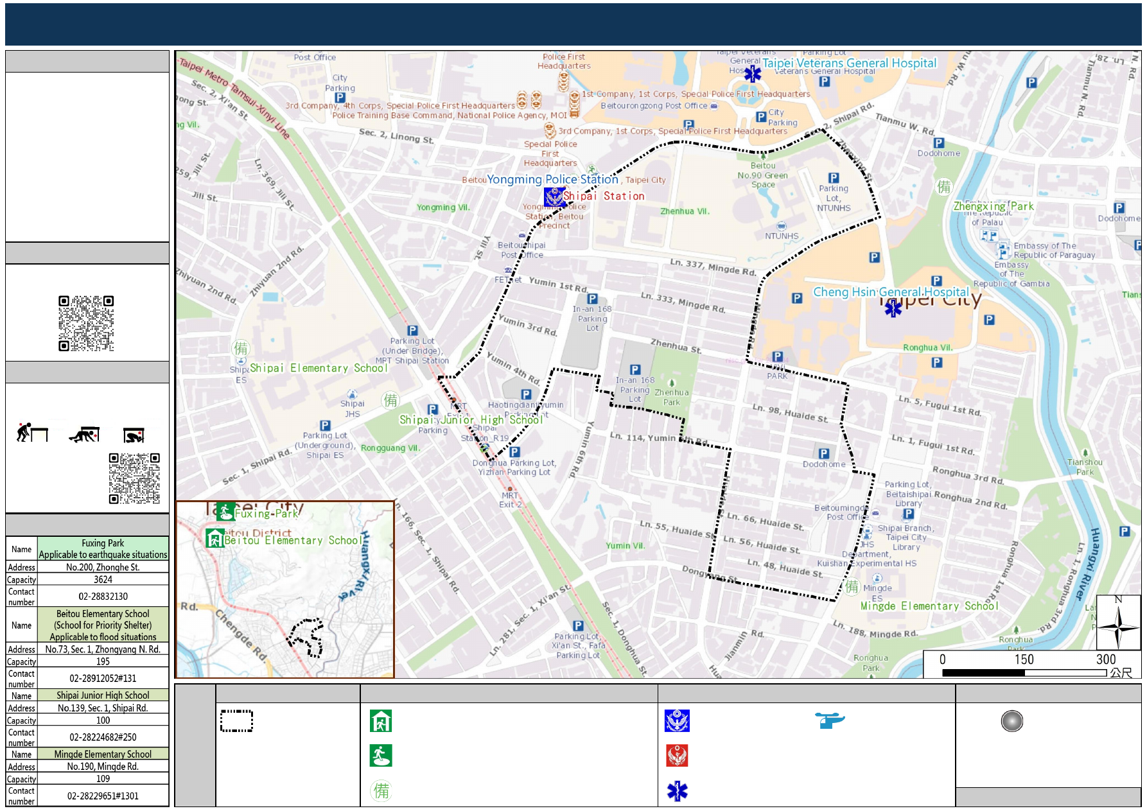Click the red fire department legend icon
The image size is (1147, 811).
coord(677,756)
